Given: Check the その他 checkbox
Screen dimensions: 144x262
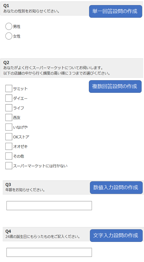Looking at the screenshot, I should click(9, 156).
